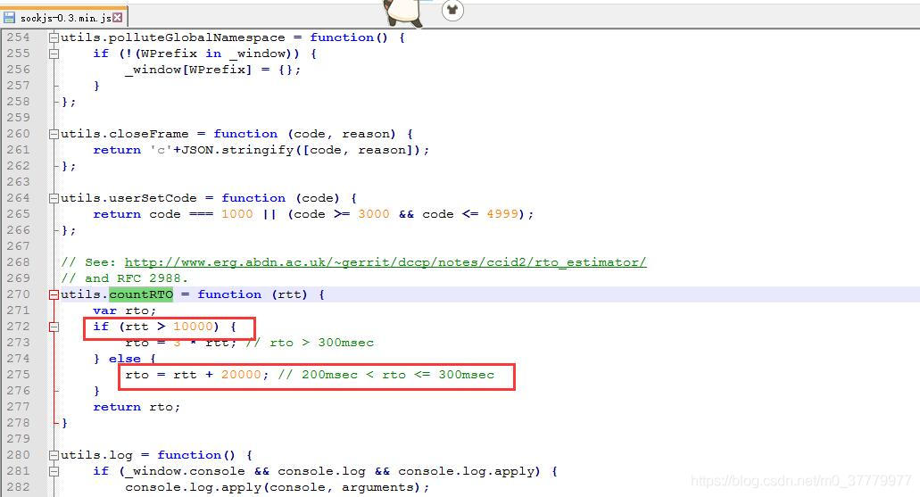Viewport: 920px width, 497px height.
Task: Click line number 282 in the margin
Action: tap(18, 487)
